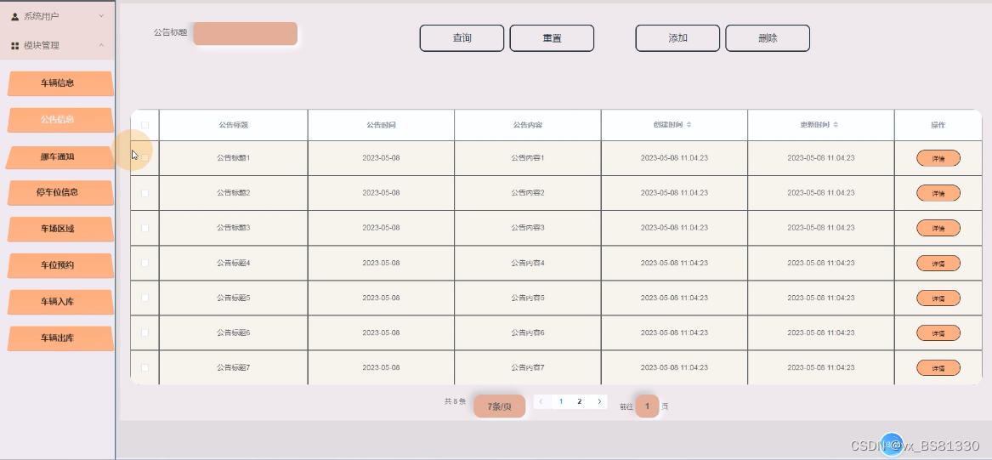This screenshot has height=460, width=992.
Task: Click the 重置 reset button
Action: point(552,38)
